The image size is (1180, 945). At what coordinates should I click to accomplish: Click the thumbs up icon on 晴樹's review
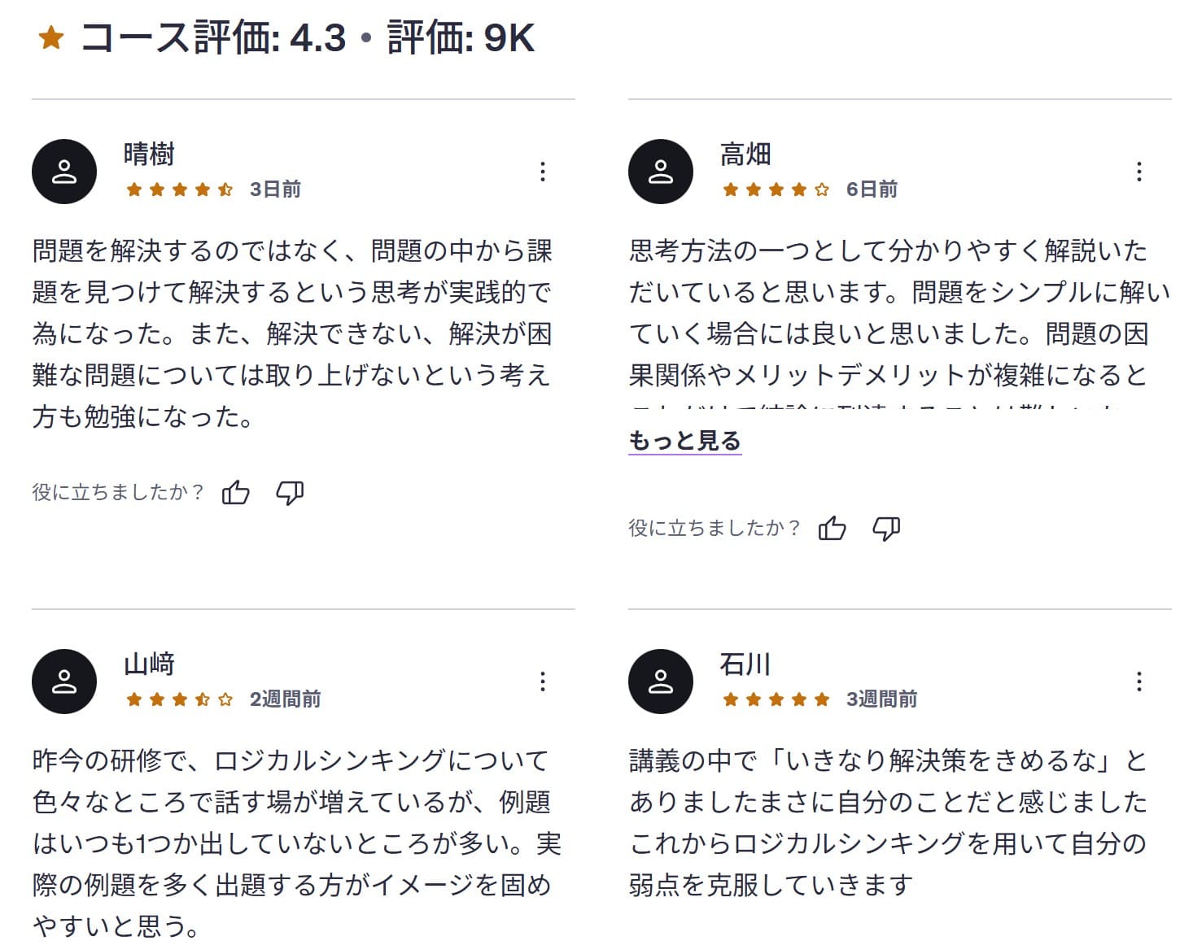pyautogui.click(x=234, y=491)
